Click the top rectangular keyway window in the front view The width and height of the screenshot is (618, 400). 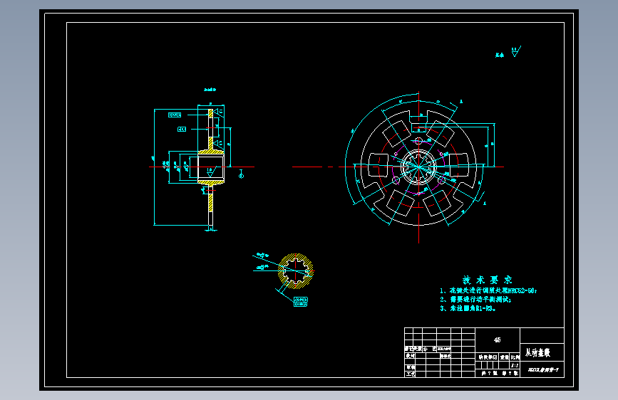[x=418, y=128]
